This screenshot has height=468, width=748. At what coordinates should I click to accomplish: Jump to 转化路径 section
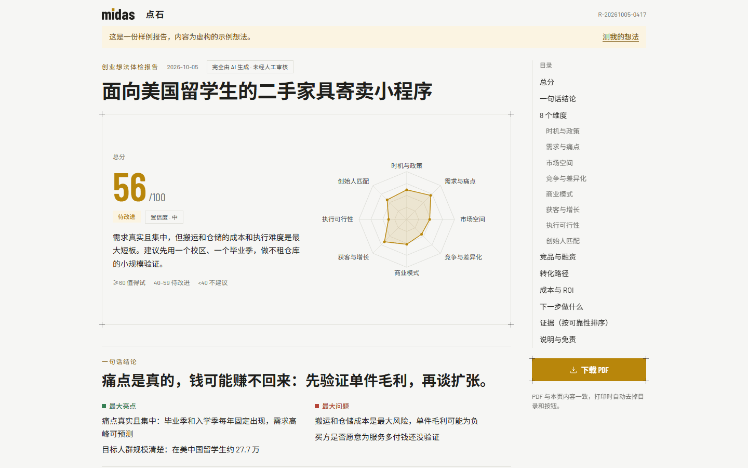click(x=554, y=274)
